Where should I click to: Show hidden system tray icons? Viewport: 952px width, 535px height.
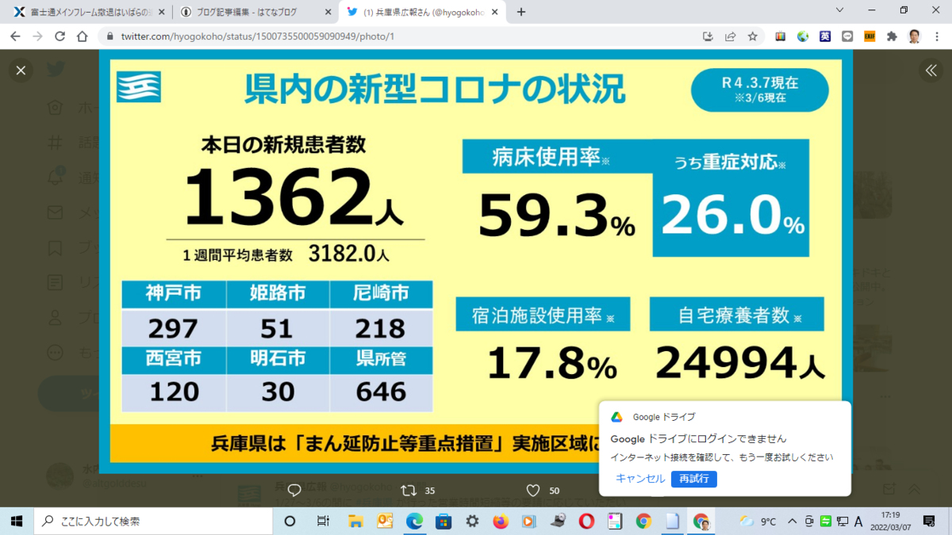click(793, 521)
